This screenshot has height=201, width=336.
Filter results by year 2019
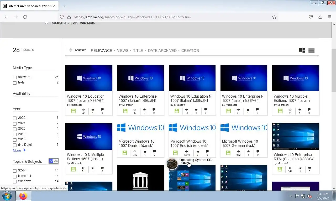pos(15,134)
